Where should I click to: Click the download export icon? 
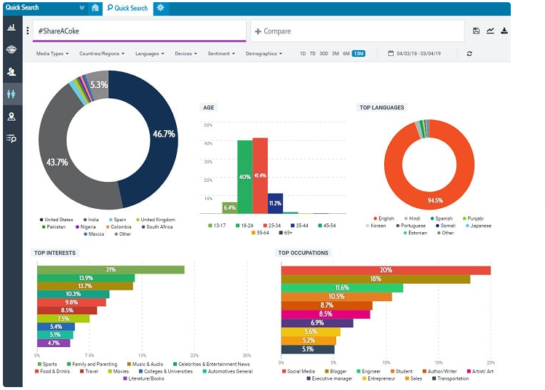click(x=504, y=31)
